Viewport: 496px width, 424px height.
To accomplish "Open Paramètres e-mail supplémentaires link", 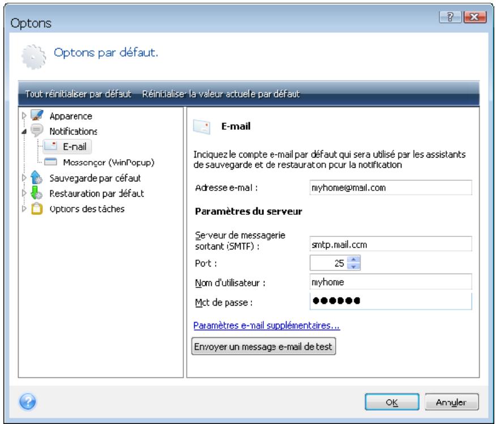I will tap(267, 325).
